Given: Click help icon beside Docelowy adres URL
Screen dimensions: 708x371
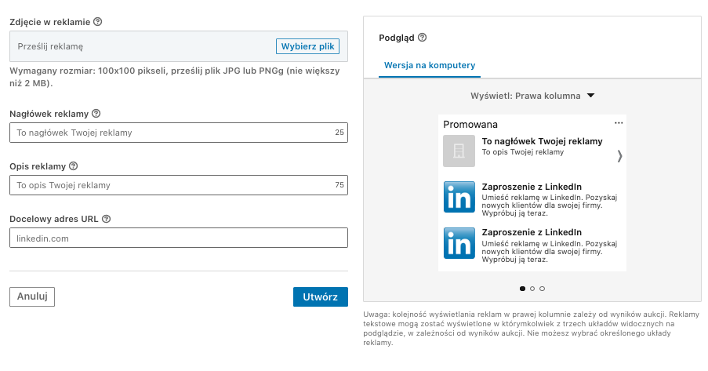Looking at the screenshot, I should coord(106,219).
